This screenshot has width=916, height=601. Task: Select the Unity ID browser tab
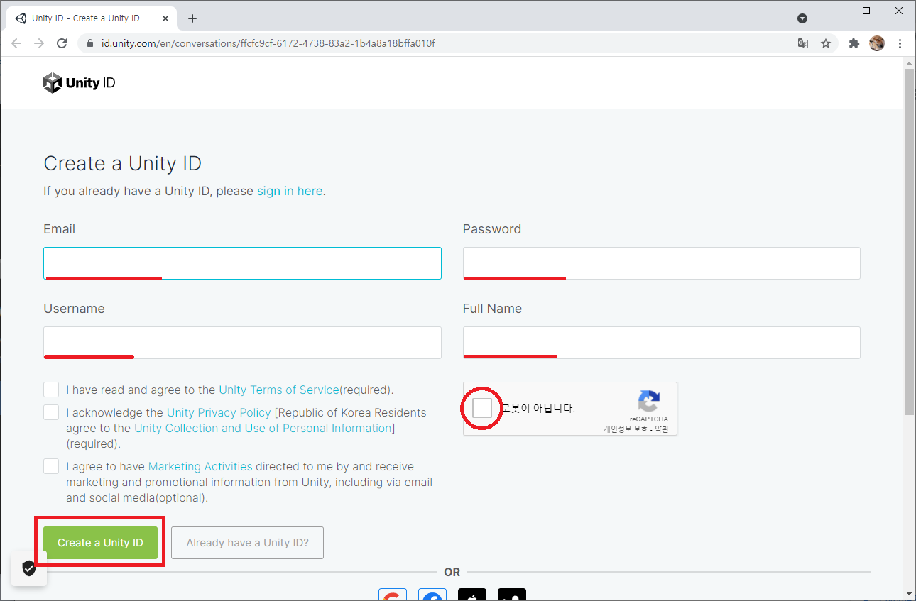pos(92,18)
